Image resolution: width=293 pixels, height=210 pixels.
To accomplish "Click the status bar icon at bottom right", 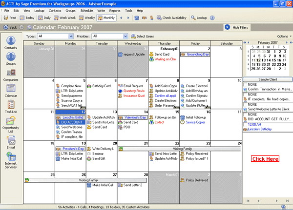I will click(x=283, y=207).
